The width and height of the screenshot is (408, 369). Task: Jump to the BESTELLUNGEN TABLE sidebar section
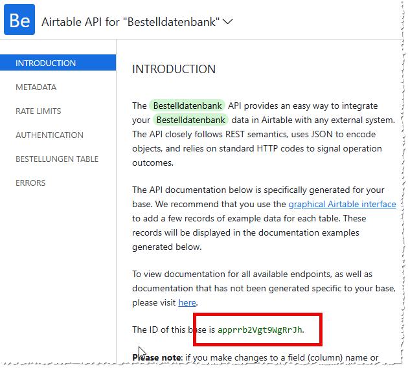click(57, 159)
